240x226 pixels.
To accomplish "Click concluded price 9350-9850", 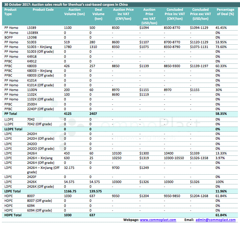I will tap(172, 196).
